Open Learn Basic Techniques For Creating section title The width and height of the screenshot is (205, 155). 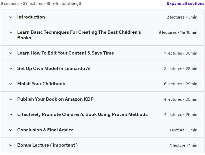(79, 35)
